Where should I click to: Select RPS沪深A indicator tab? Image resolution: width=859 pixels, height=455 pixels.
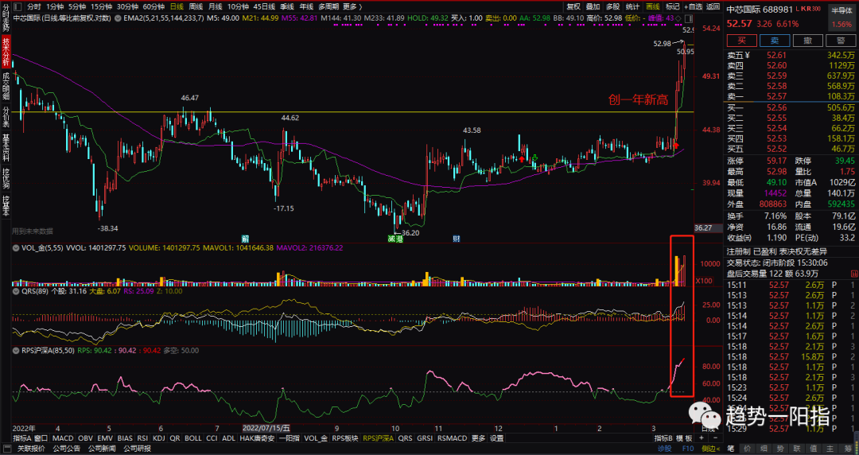(x=378, y=438)
